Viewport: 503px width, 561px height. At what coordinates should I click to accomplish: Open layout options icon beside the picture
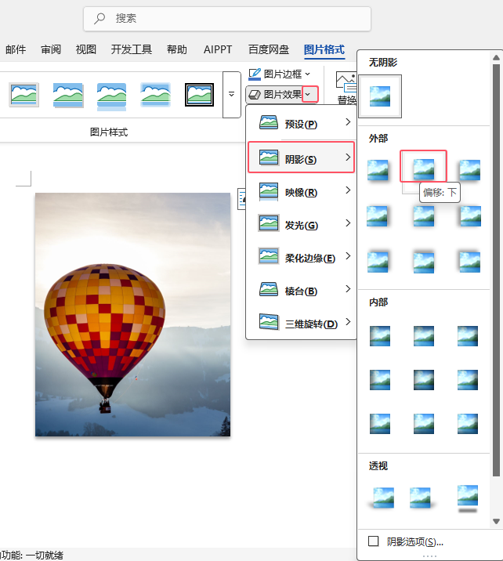242,199
